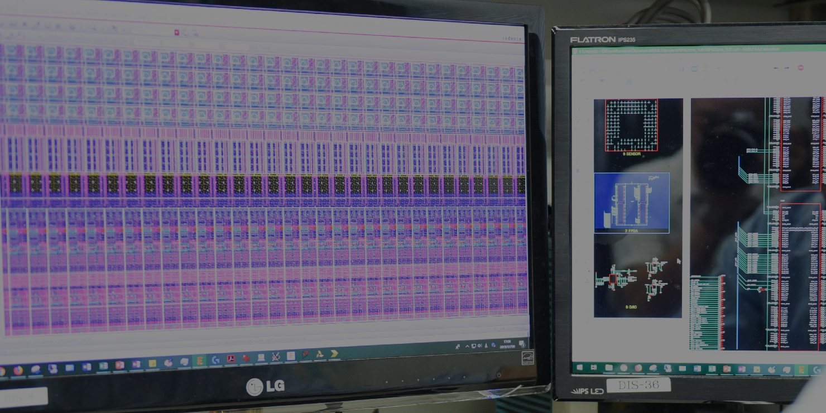Open Paint on the Flatron monitor taskbar
Screen dimensions: 826x413
pyautogui.click(x=772, y=369)
